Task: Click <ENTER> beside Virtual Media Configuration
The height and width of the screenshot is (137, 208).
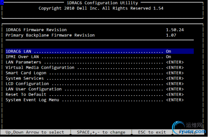Action: click(x=175, y=68)
